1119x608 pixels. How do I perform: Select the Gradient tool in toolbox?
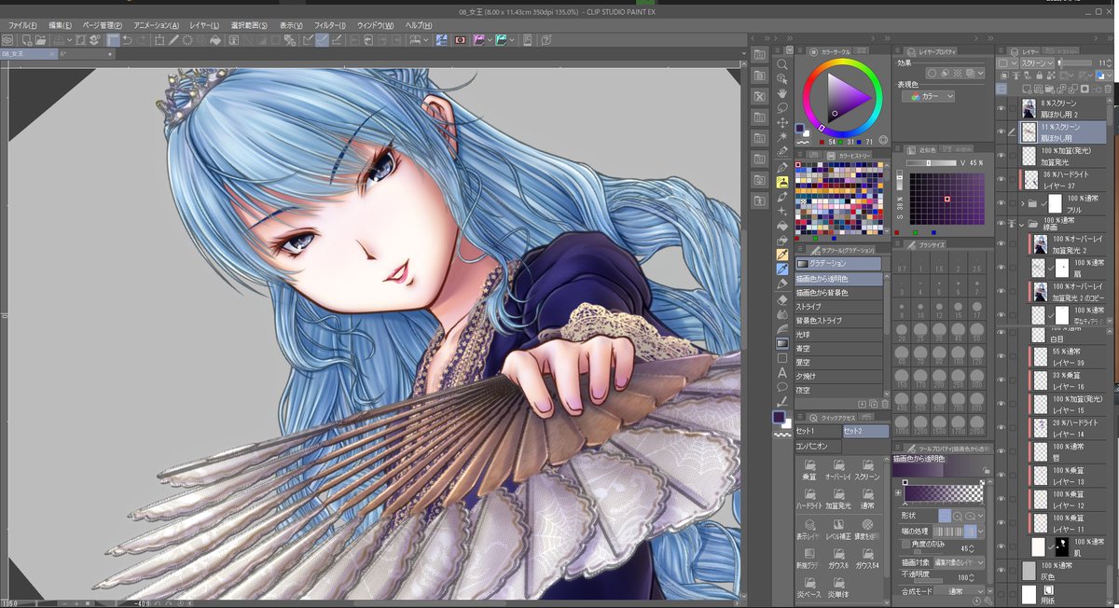(782, 343)
